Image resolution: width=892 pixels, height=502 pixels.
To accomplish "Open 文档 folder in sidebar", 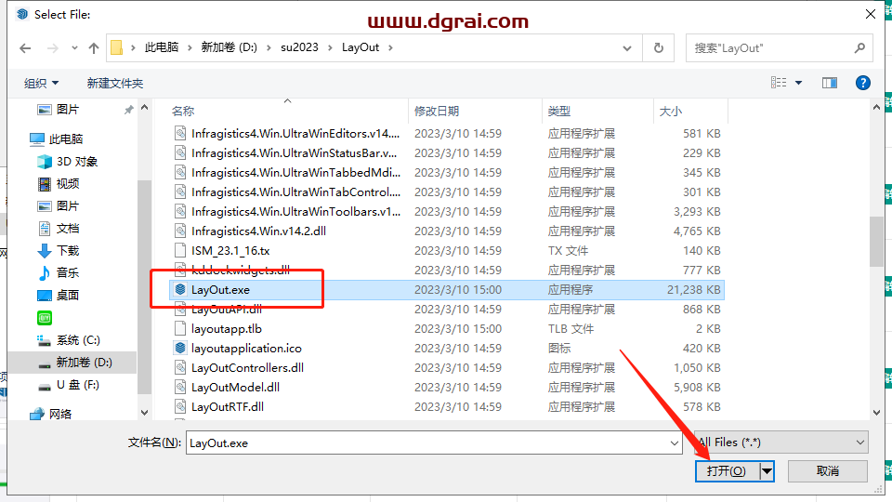I will click(58, 229).
